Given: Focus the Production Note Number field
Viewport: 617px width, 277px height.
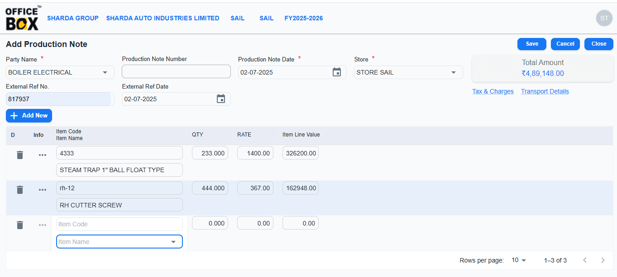Looking at the screenshot, I should point(176,71).
